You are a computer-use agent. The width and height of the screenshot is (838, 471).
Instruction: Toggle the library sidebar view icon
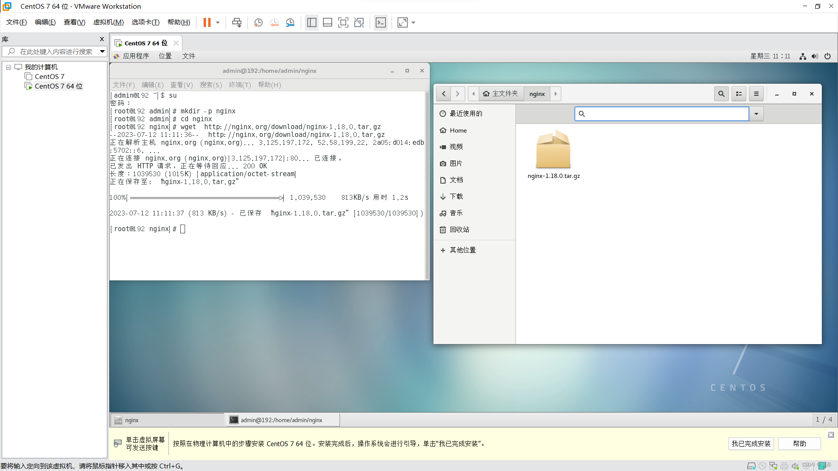(312, 23)
